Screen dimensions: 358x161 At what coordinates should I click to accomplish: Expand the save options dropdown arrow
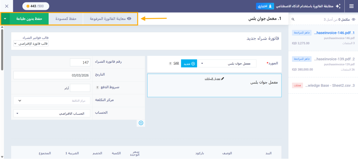[x=6, y=19]
